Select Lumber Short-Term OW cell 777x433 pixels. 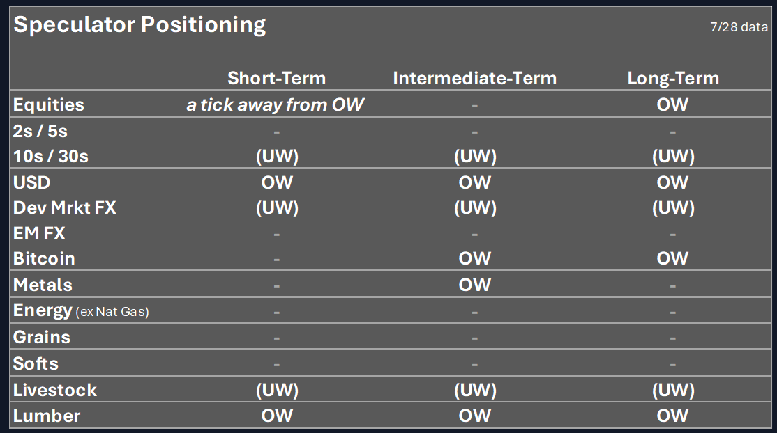[x=277, y=416]
